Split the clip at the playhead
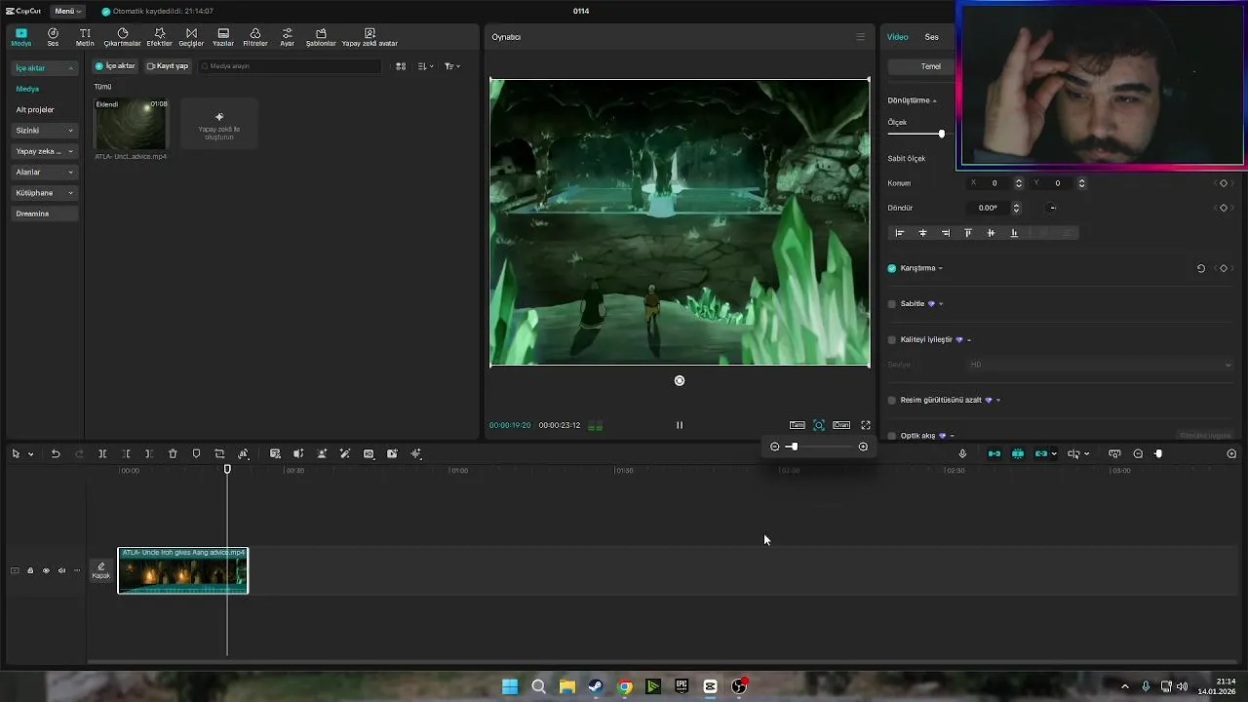Viewport: 1248px width, 702px height. (x=102, y=453)
